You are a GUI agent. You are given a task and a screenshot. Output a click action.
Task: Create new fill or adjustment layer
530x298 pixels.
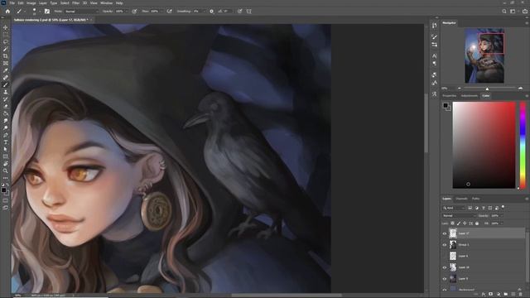pos(499,295)
